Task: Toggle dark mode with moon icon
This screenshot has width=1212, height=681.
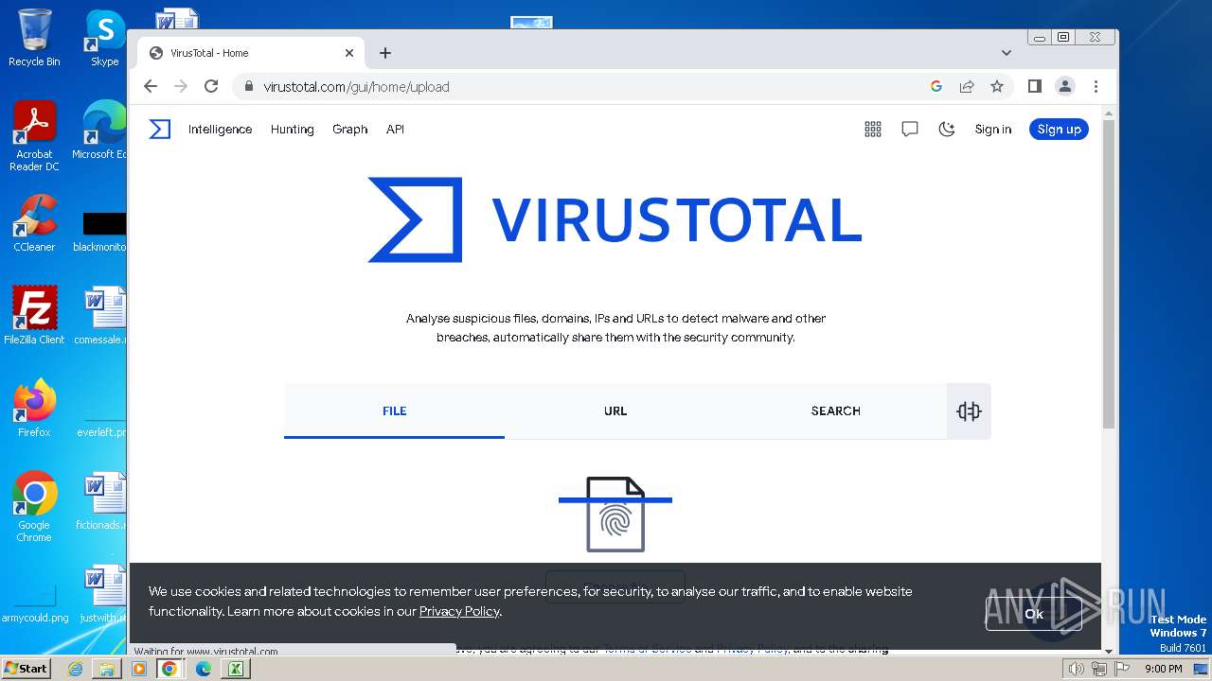Action: [946, 130]
